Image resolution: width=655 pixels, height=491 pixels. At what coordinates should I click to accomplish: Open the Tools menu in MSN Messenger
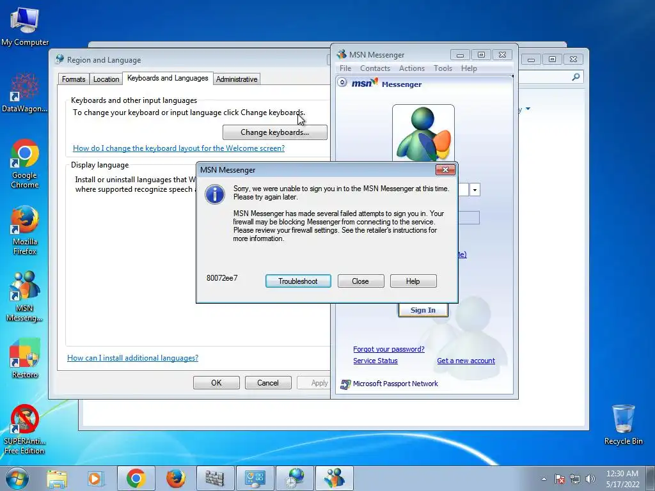pyautogui.click(x=443, y=68)
